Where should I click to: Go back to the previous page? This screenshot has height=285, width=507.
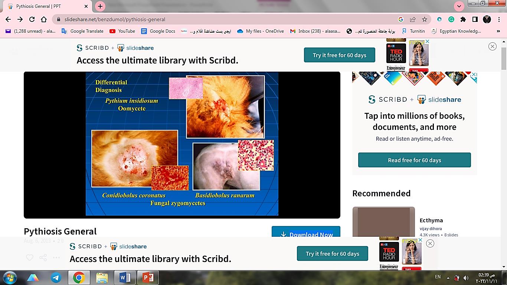pos(8,19)
